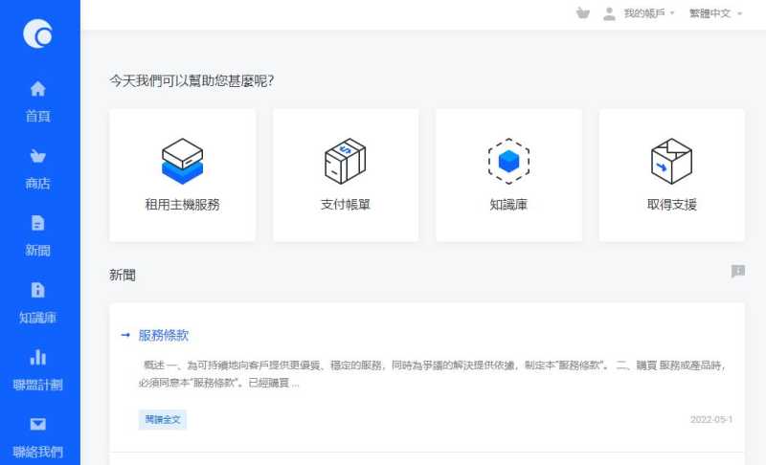Viewport: 766px width, 465px height.
Task: Click the user avatar icon in the top bar
Action: pyautogui.click(x=609, y=13)
